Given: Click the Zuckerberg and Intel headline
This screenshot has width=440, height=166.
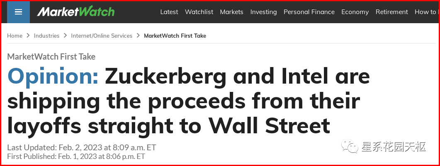Looking at the screenshot, I should point(189,101).
